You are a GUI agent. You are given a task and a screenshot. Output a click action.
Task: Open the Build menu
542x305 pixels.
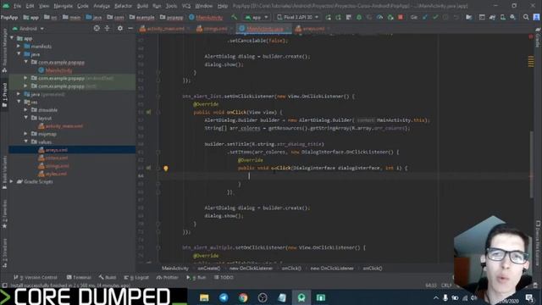point(142,6)
